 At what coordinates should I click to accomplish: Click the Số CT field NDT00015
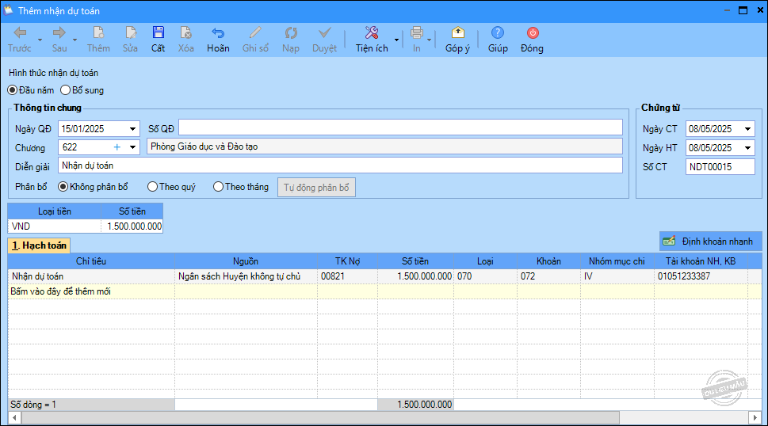(720, 167)
